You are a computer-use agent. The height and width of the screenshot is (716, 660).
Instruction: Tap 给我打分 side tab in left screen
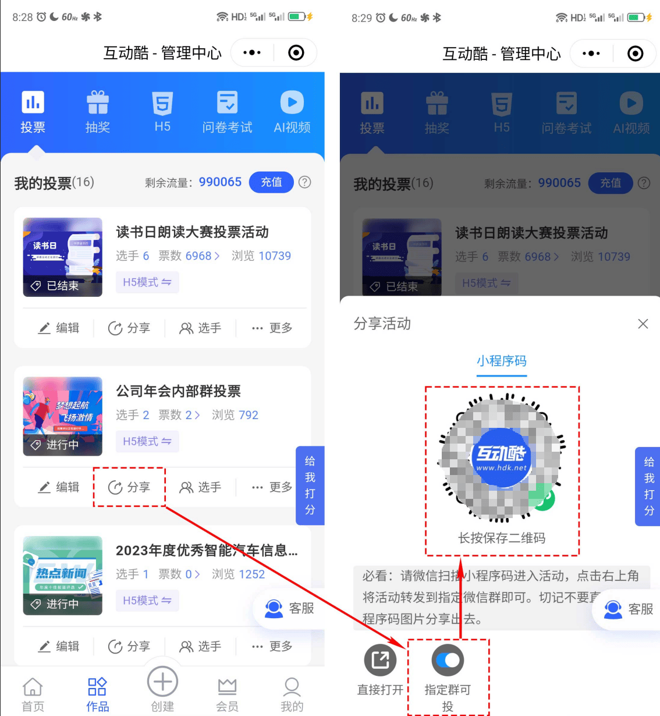(x=310, y=485)
